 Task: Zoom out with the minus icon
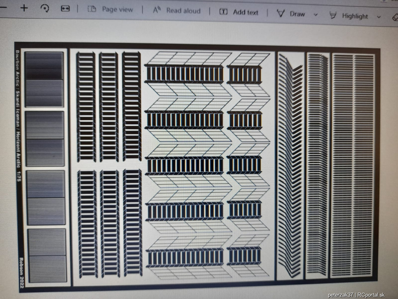click(3, 8)
